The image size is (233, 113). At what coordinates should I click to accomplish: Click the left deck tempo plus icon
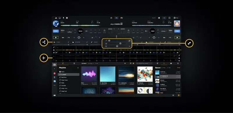(x=75, y=30)
